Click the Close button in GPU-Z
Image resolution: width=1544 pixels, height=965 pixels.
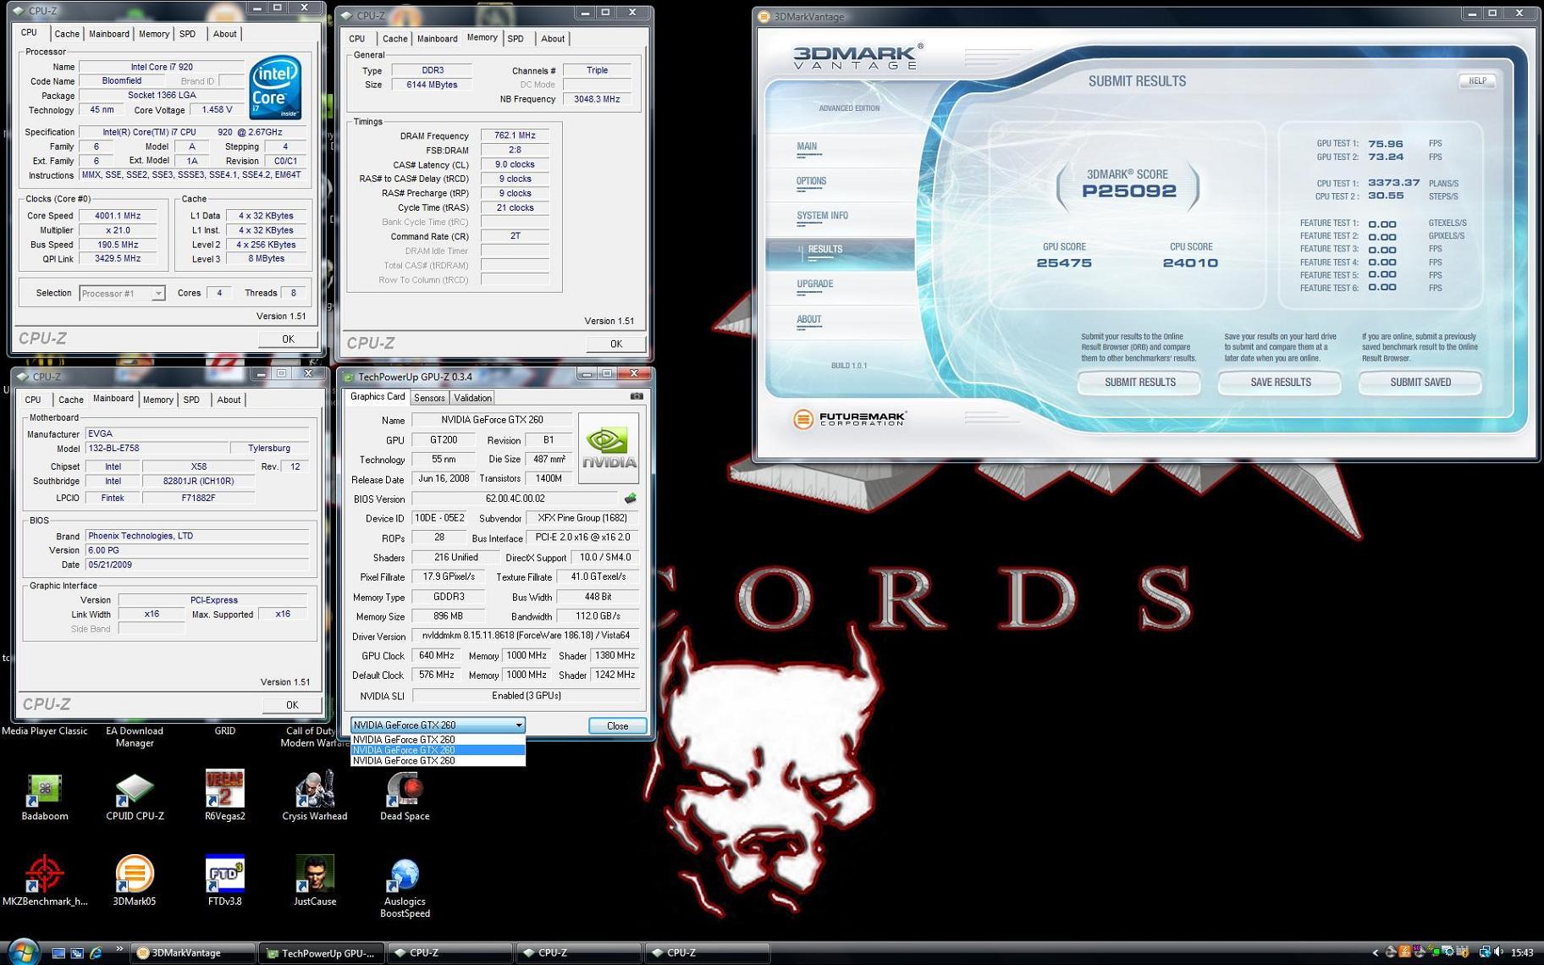coord(617,725)
